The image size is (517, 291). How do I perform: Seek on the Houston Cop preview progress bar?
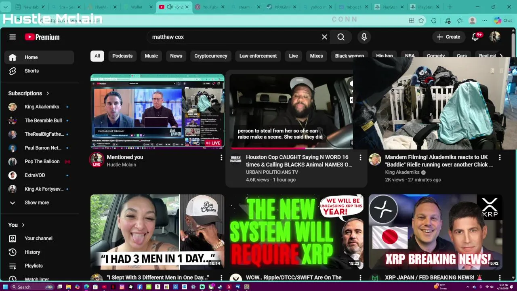pos(291,149)
